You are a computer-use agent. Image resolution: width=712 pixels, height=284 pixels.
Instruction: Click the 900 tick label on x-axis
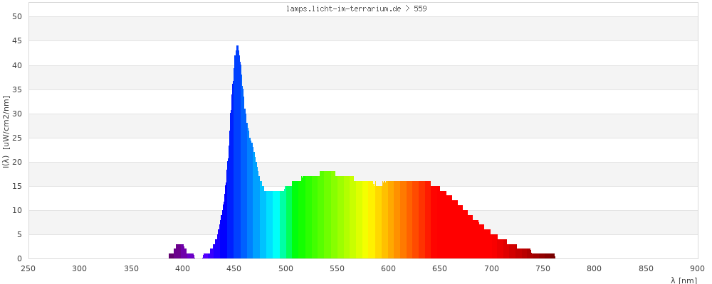click(x=697, y=268)
